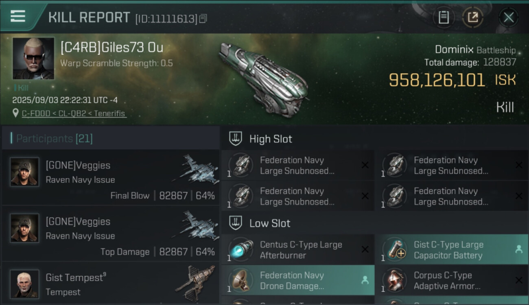Select the Gist C-Type Large Capacitor Battery icon
Viewport: 529px width, 305px height.
[394, 250]
